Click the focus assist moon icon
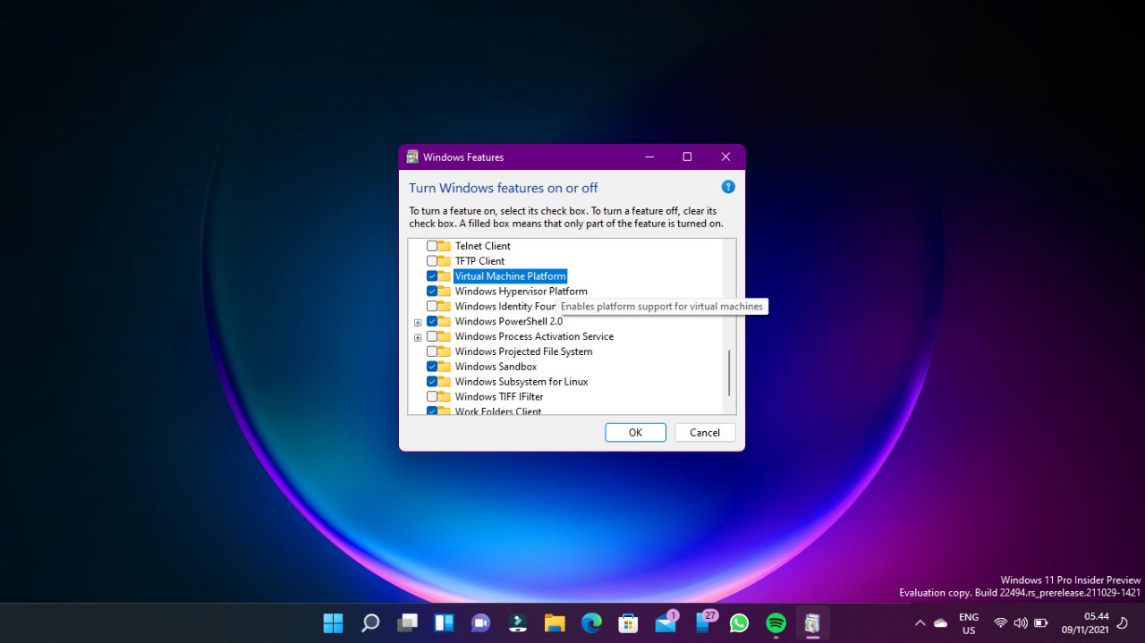Screen dimensions: 1145x643 point(1123,622)
